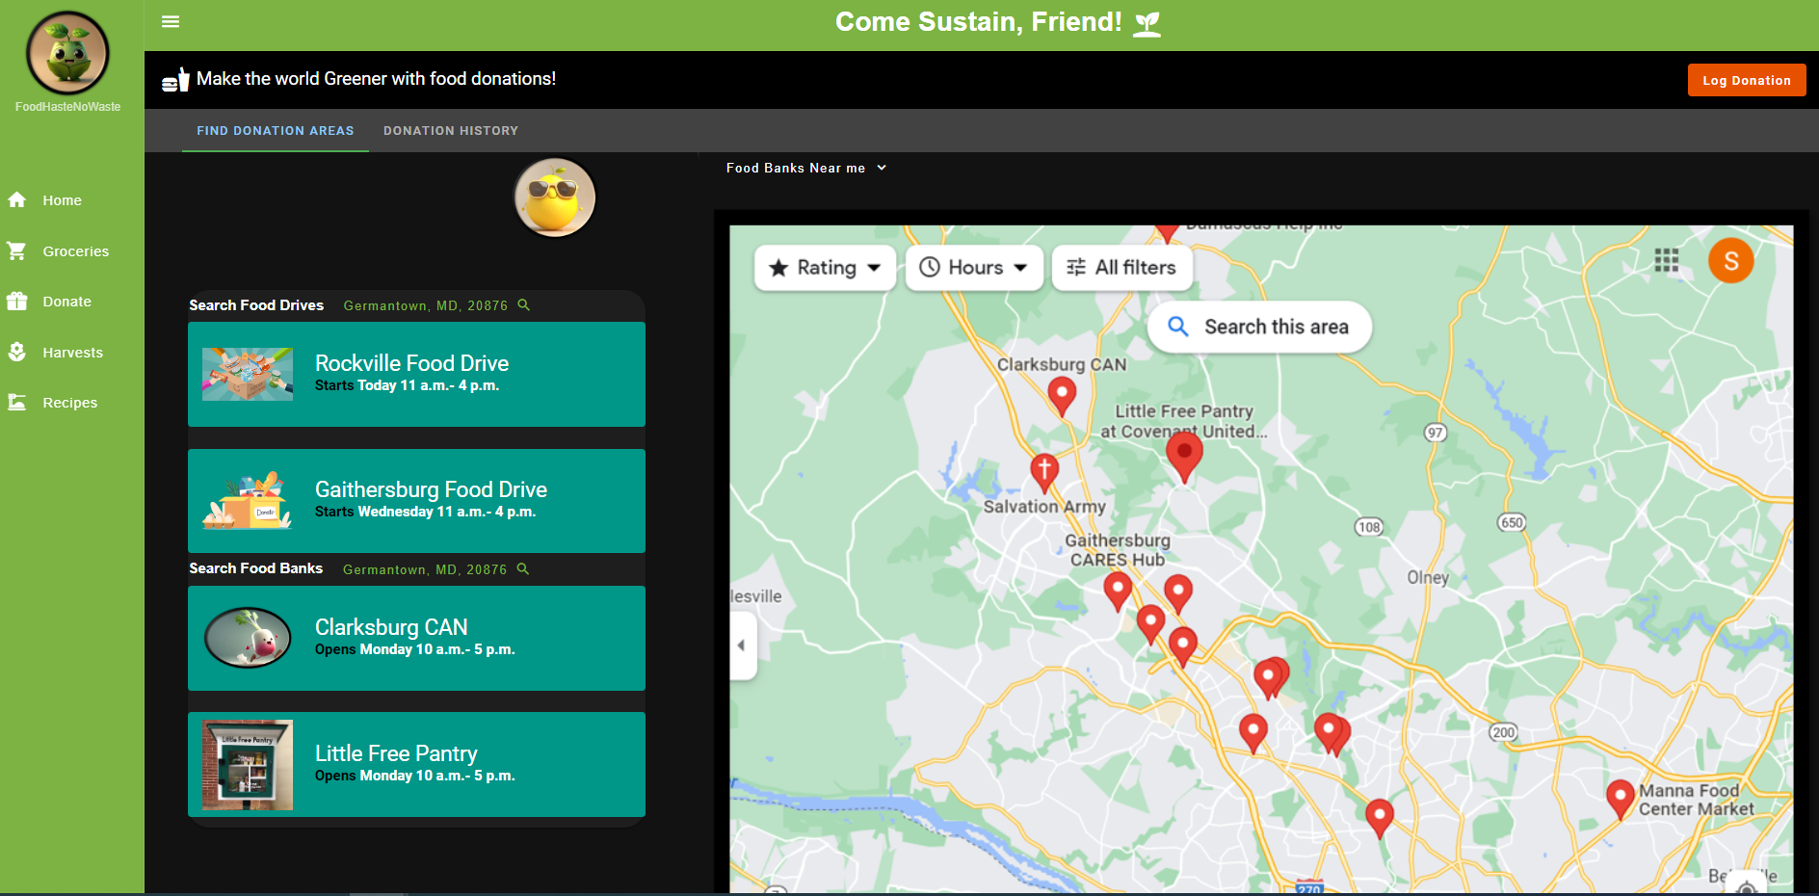Open the Clarksburg CAN card
This screenshot has width=1819, height=896.
(416, 638)
